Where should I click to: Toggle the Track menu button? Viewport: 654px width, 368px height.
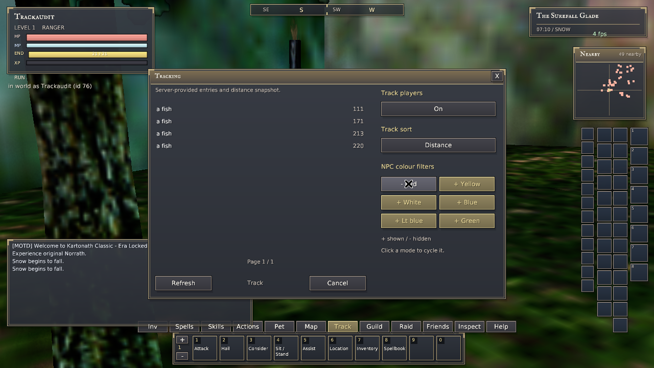click(343, 327)
